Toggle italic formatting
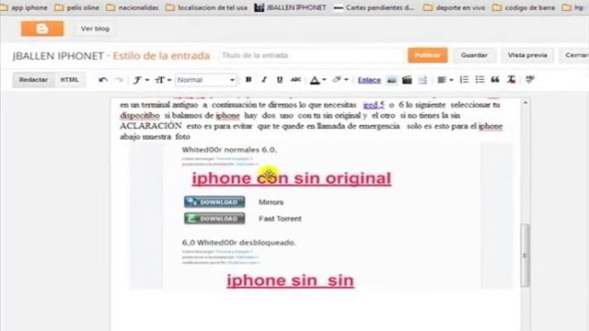The height and width of the screenshot is (331, 589). (264, 80)
